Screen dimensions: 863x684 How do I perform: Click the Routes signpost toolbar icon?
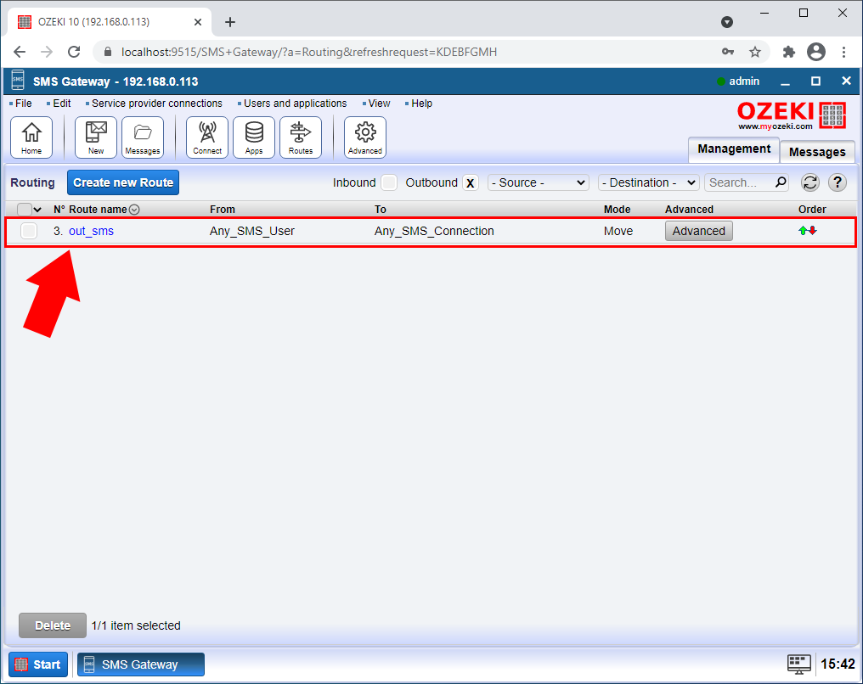pos(301,137)
